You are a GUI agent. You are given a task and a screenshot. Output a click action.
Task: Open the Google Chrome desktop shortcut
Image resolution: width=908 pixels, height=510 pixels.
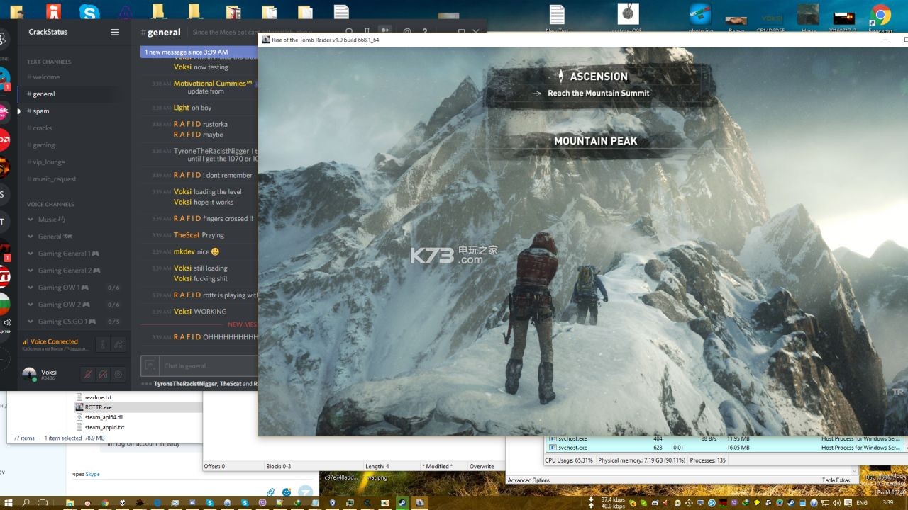point(880,16)
